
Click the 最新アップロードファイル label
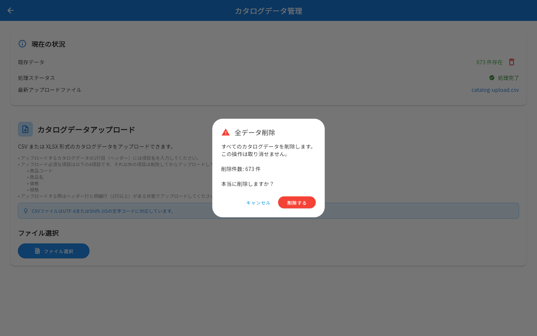click(50, 90)
